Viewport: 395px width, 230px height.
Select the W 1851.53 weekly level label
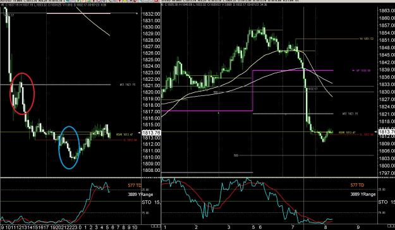click(x=367, y=39)
